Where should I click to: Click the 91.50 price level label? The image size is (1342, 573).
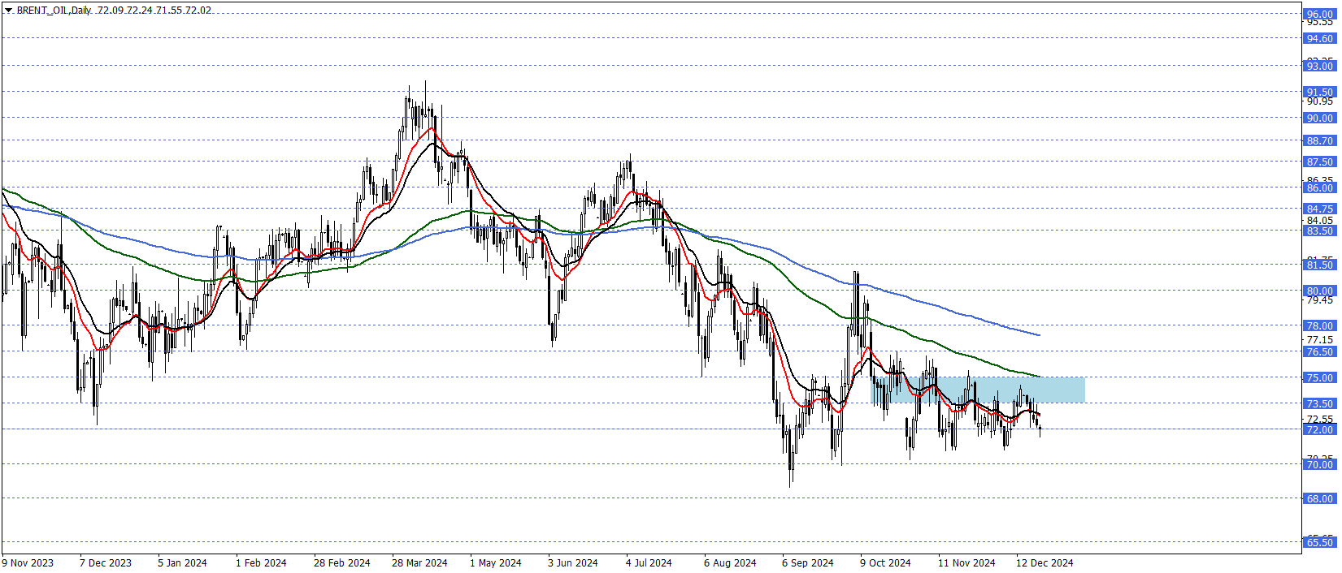coord(1319,92)
